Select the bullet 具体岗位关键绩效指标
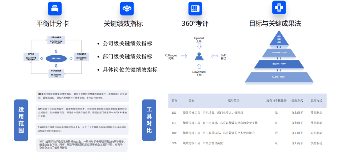 130,70
